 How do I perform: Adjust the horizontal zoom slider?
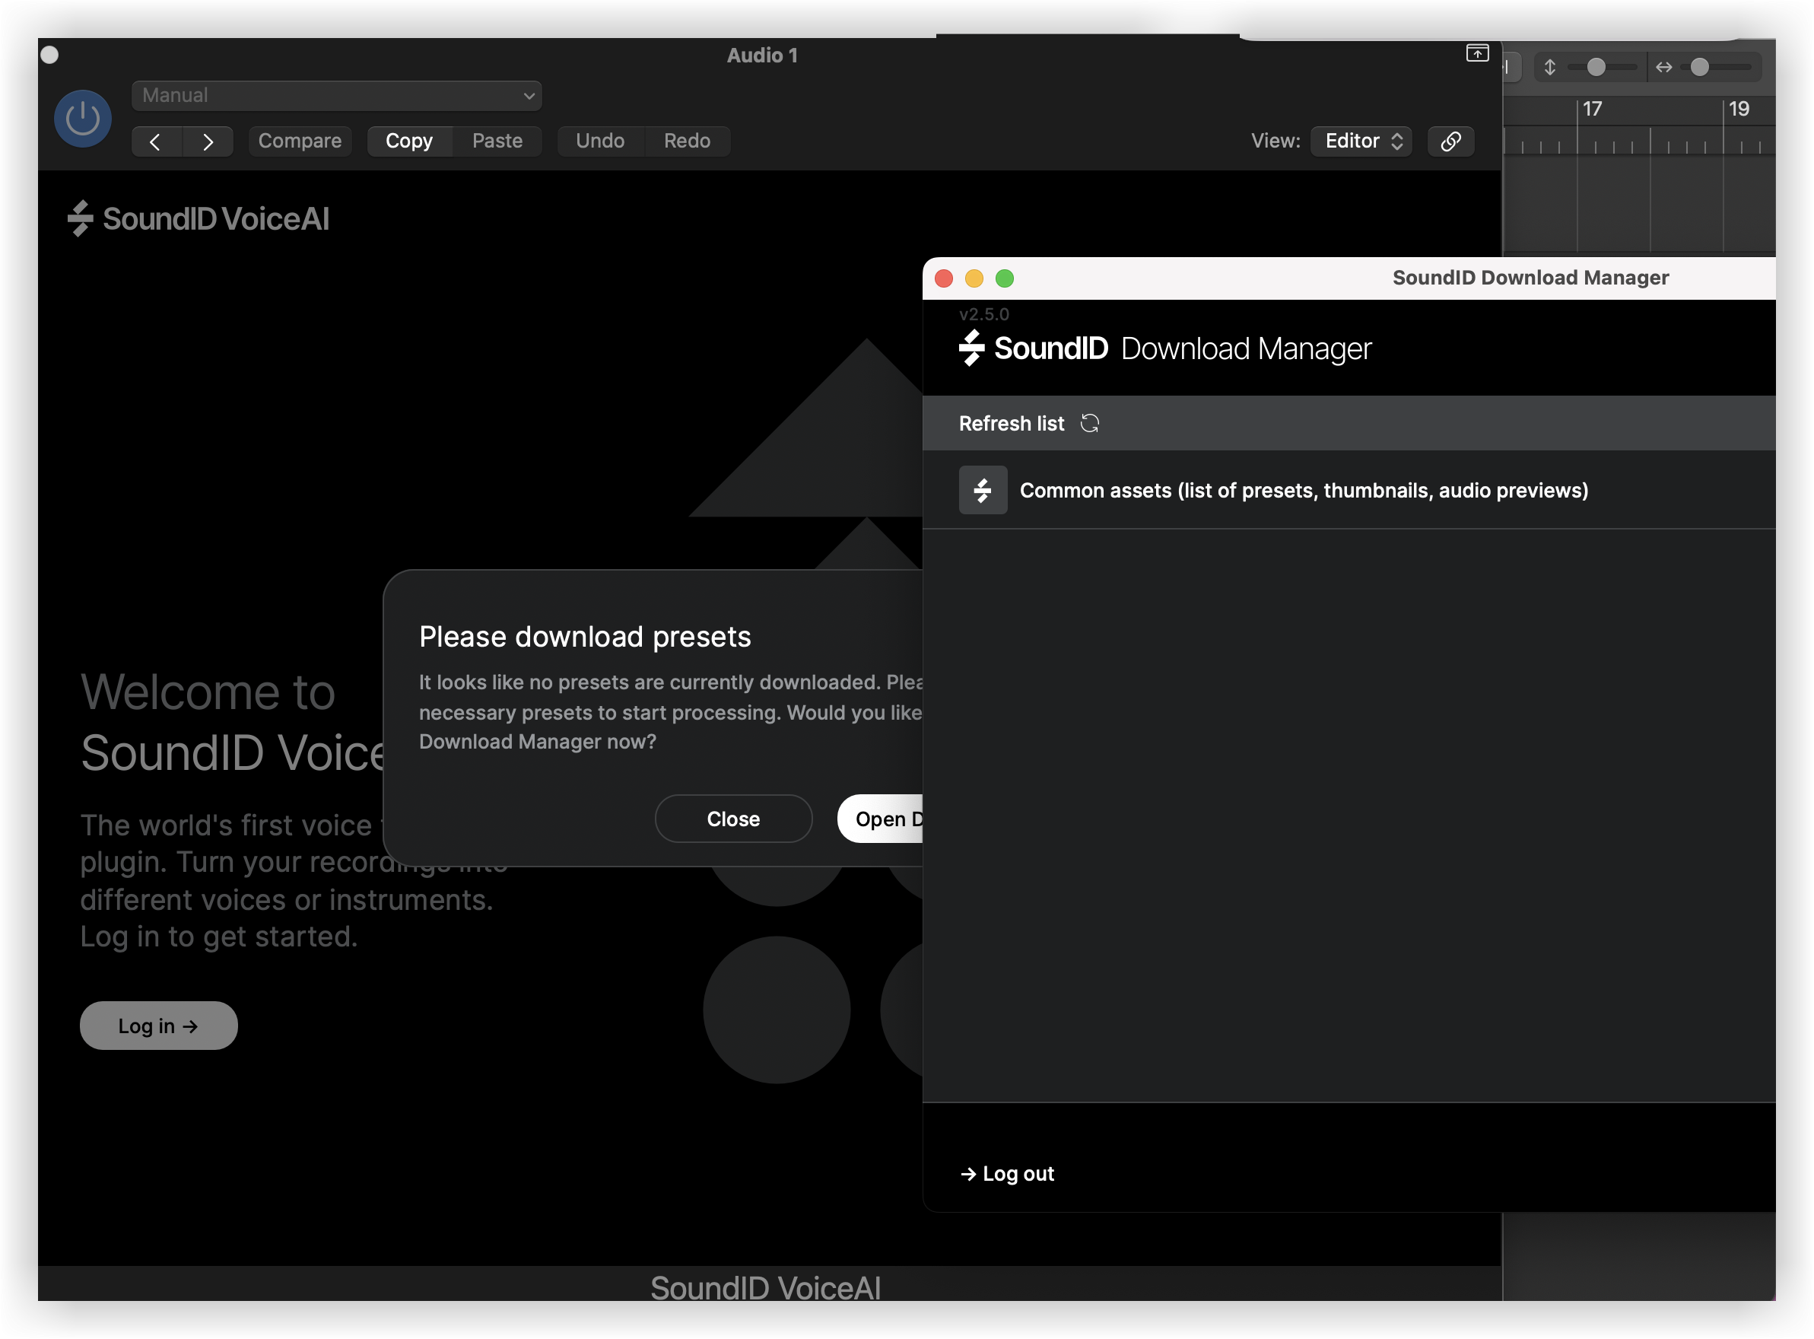point(1700,67)
